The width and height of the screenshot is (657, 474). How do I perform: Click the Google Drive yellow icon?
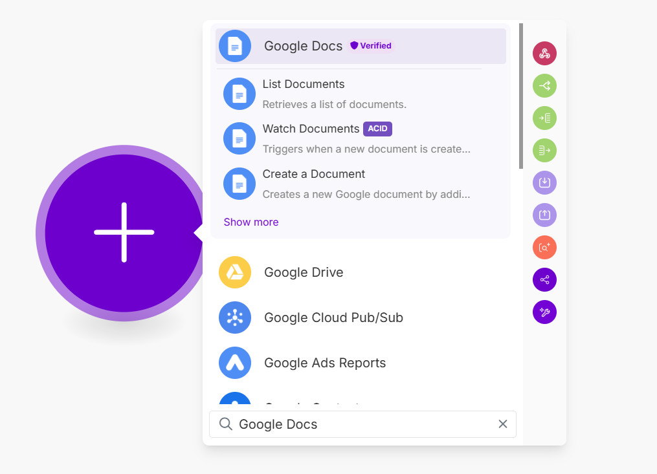click(235, 272)
